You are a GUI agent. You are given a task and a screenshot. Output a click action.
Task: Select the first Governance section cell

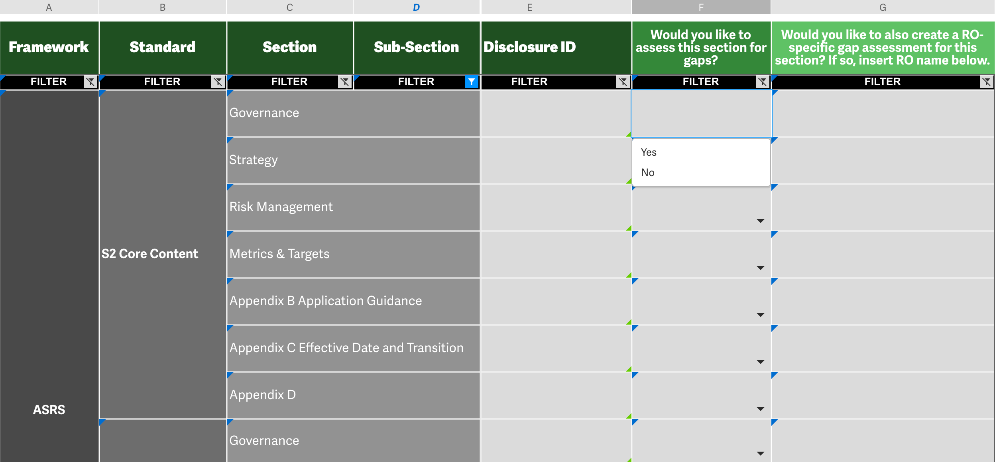coord(353,113)
